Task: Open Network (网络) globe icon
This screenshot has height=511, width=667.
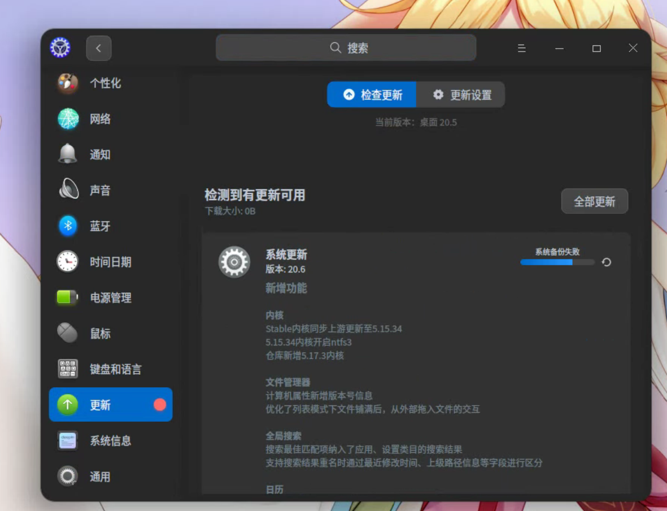Action: tap(68, 119)
